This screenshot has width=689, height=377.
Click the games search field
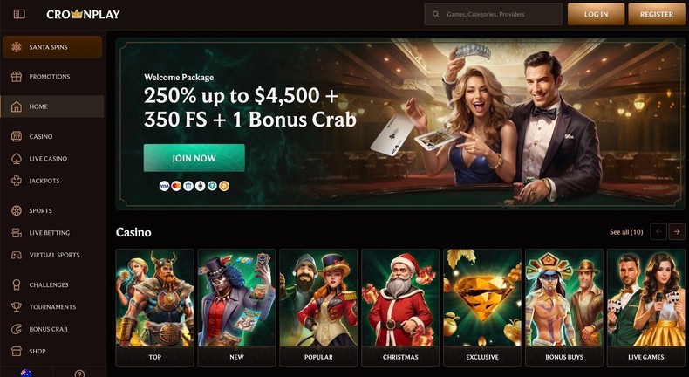pos(493,14)
